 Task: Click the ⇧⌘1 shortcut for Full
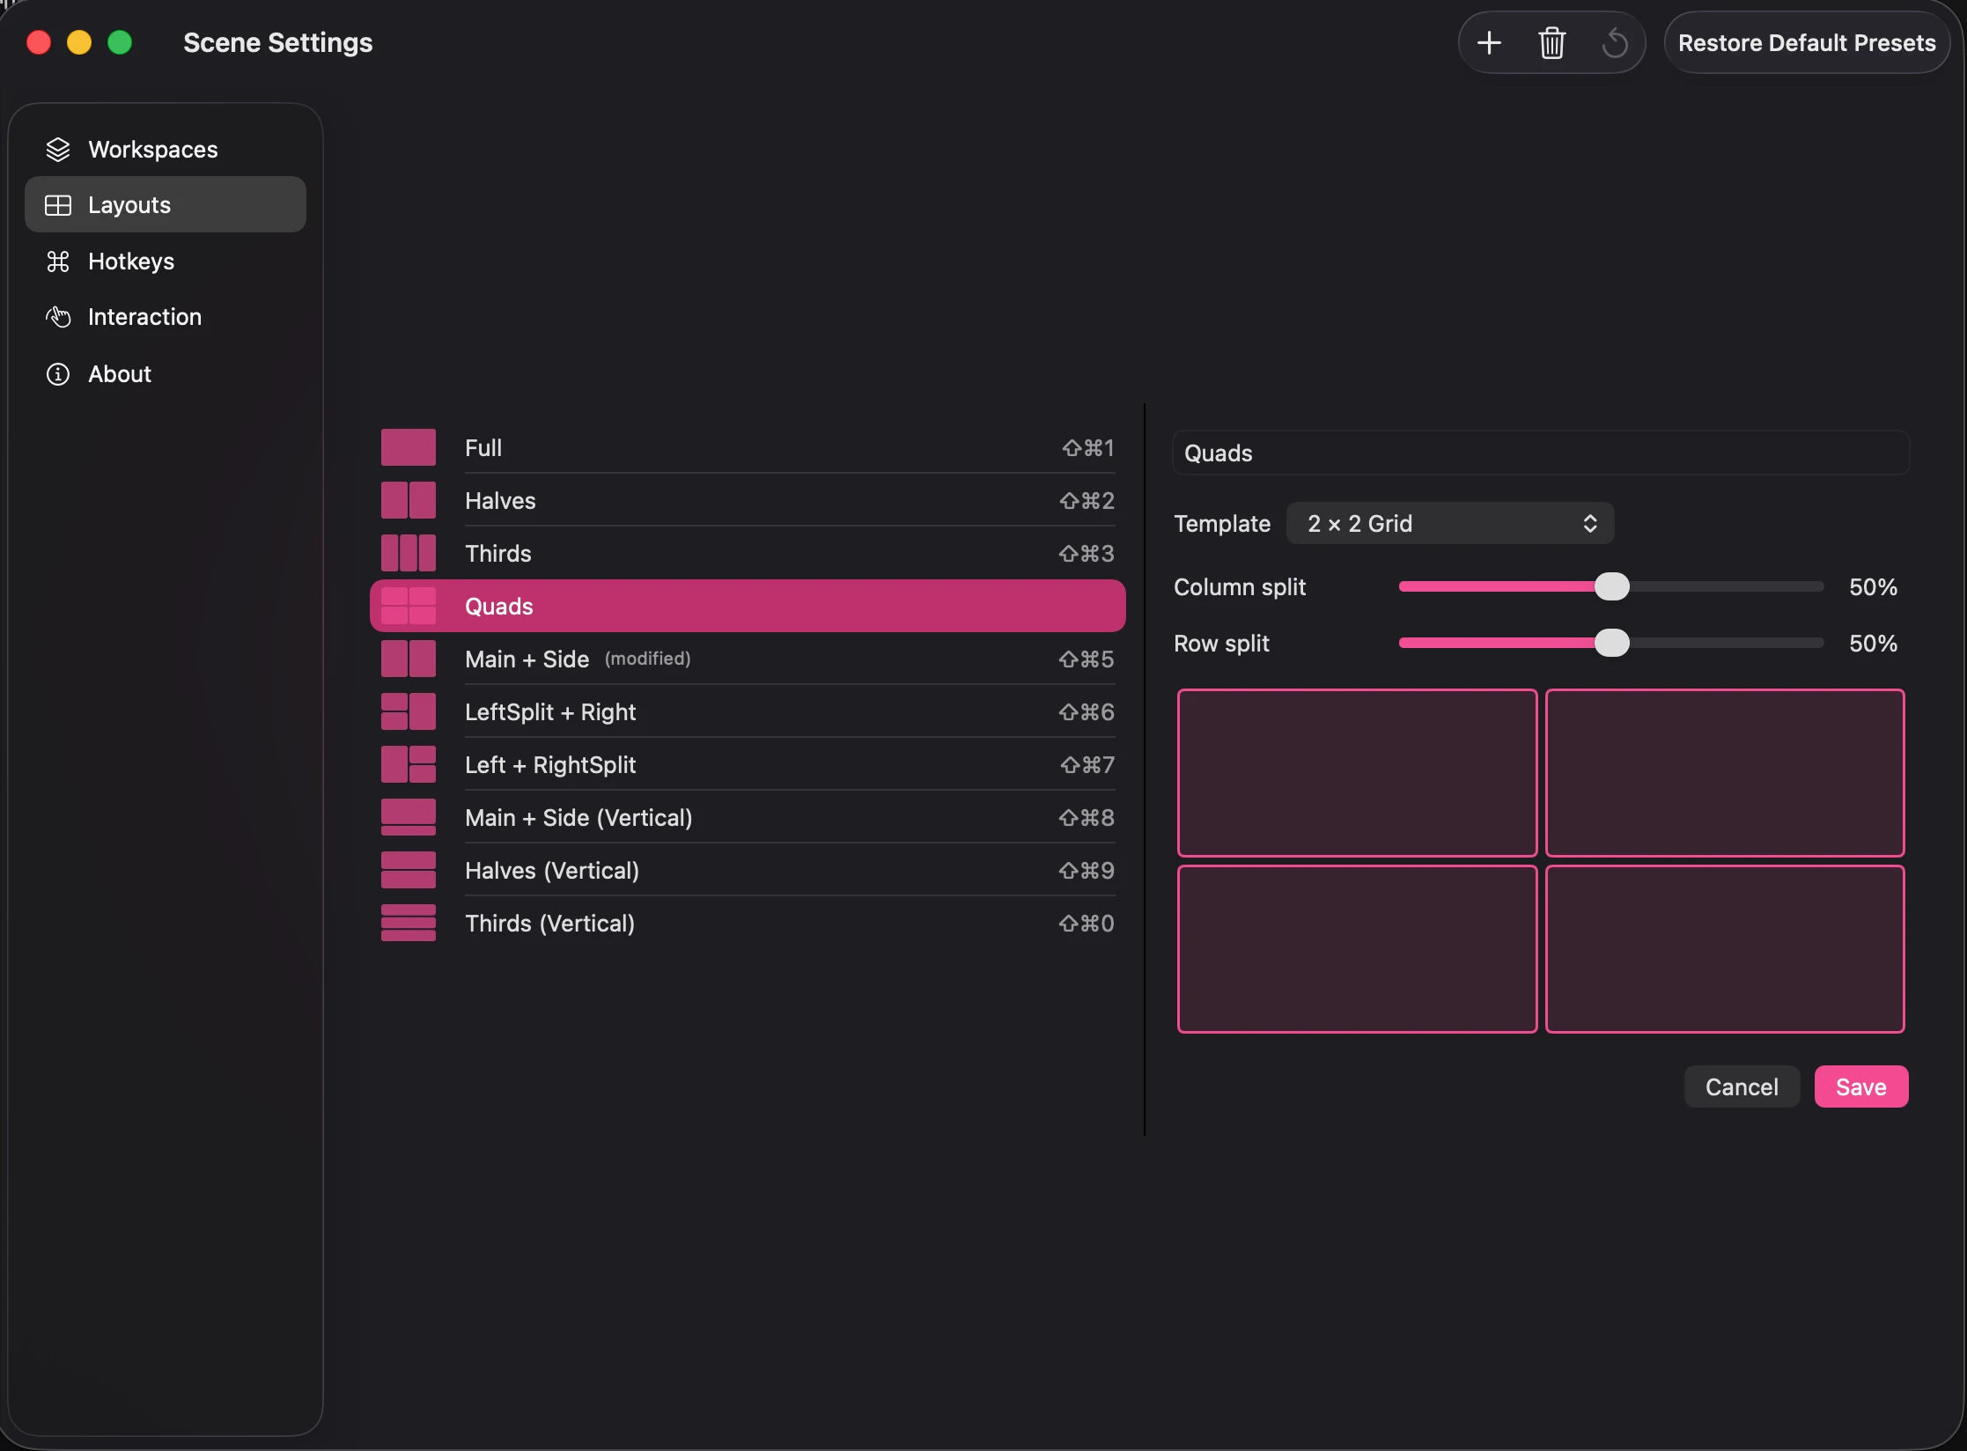click(x=1088, y=448)
